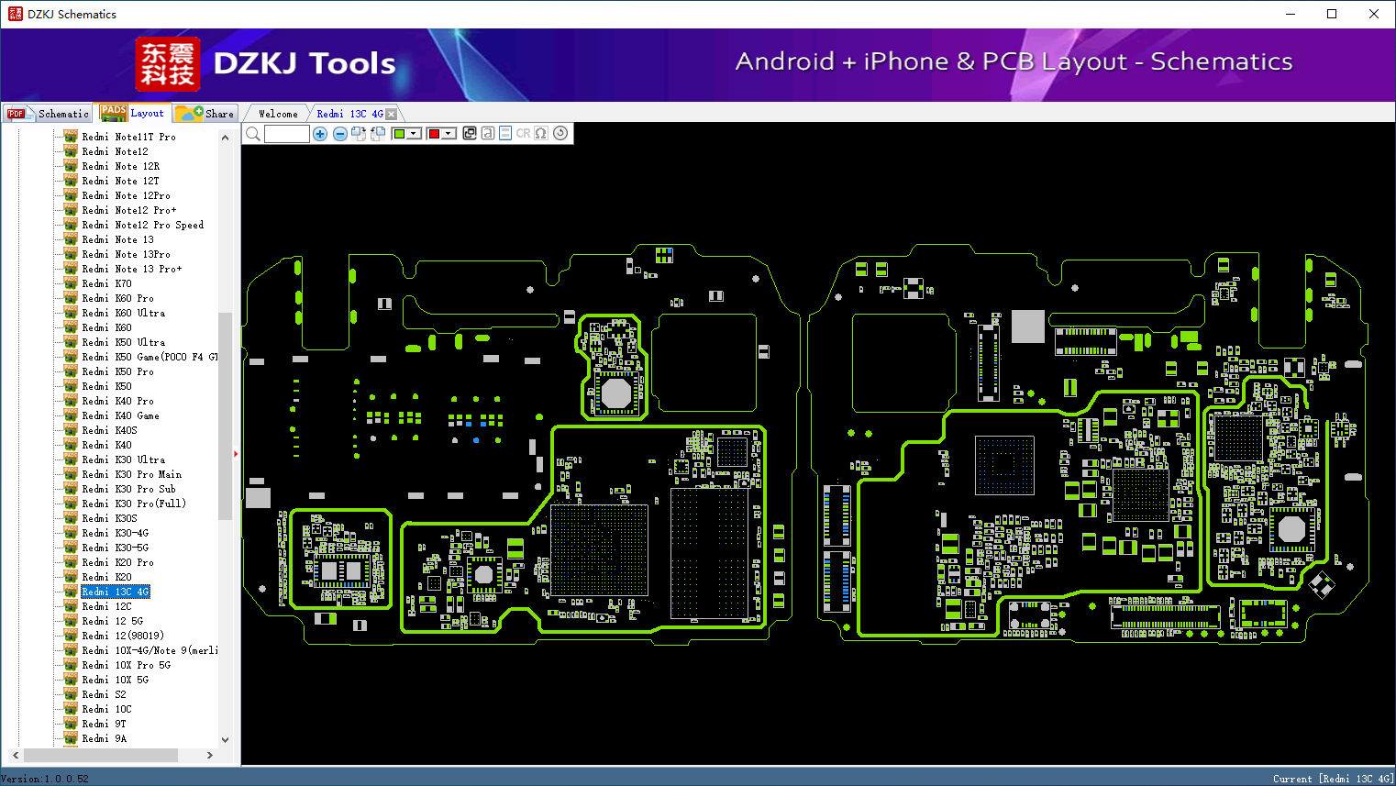This screenshot has height=786, width=1396.
Task: Click the horizontal scroll right arrow
Action: click(210, 755)
